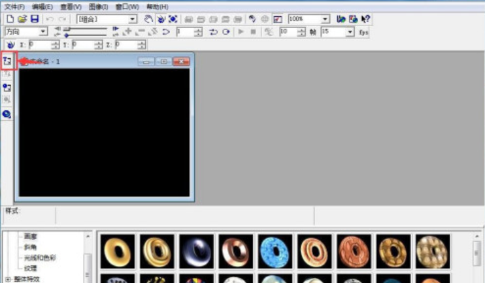This screenshot has height=283, width=485.
Task: Click the Insert Text tool icon
Action: coord(7,61)
